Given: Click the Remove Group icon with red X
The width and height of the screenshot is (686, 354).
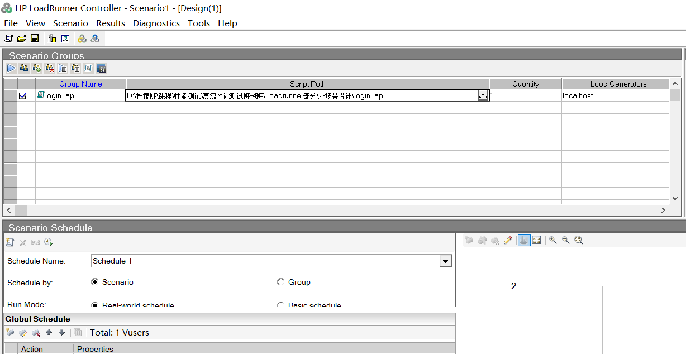Looking at the screenshot, I should 50,68.
